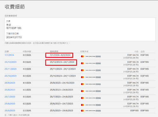
Task: Click the 收費細節 page heading
Action: click(x=15, y=7)
